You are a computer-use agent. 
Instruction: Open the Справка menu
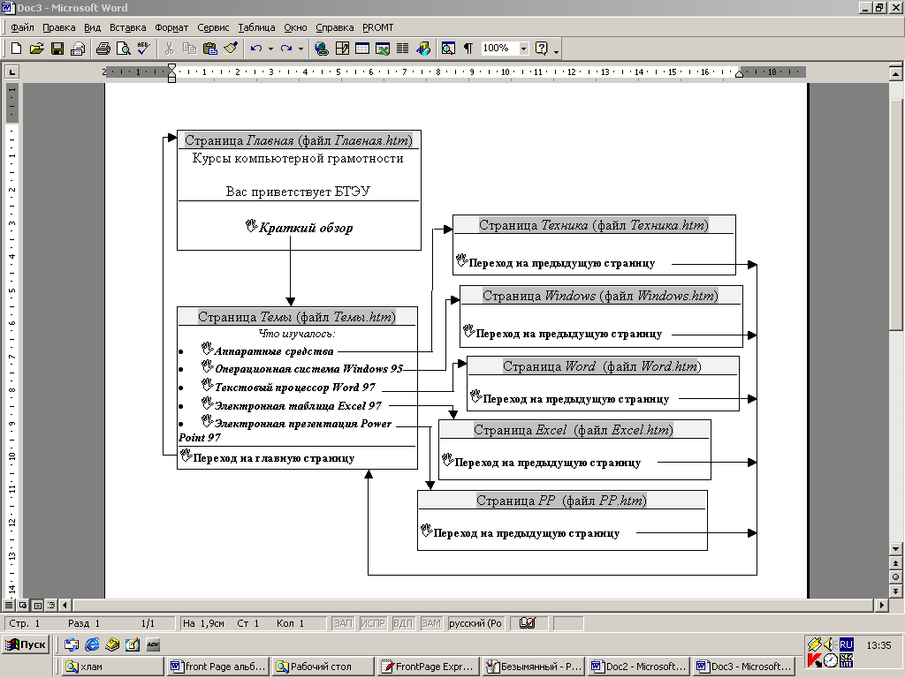(335, 27)
